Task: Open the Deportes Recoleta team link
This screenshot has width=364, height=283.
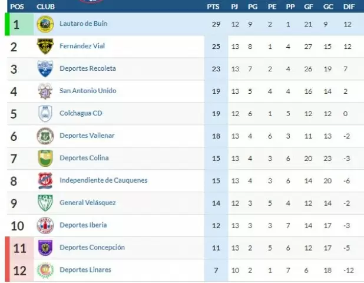Action: 88,68
